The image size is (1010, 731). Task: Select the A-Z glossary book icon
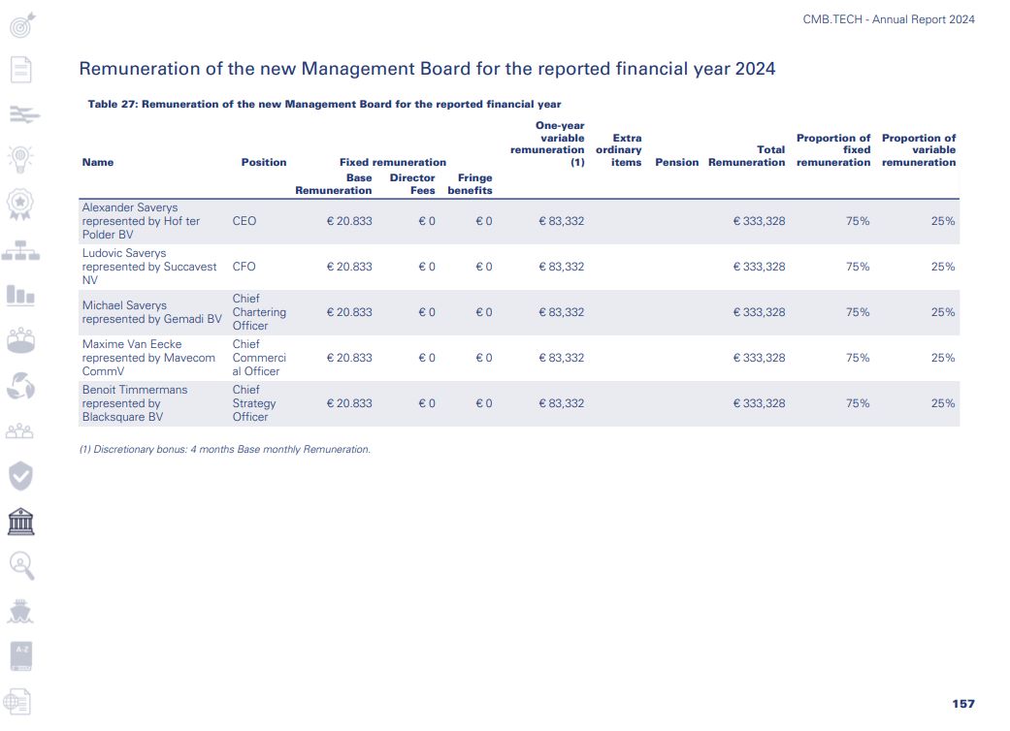(21, 655)
